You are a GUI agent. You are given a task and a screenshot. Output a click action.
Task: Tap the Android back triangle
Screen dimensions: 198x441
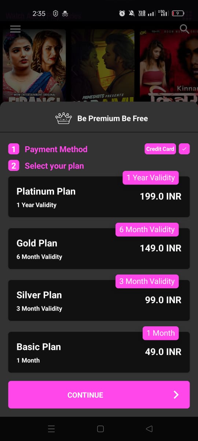point(149,429)
